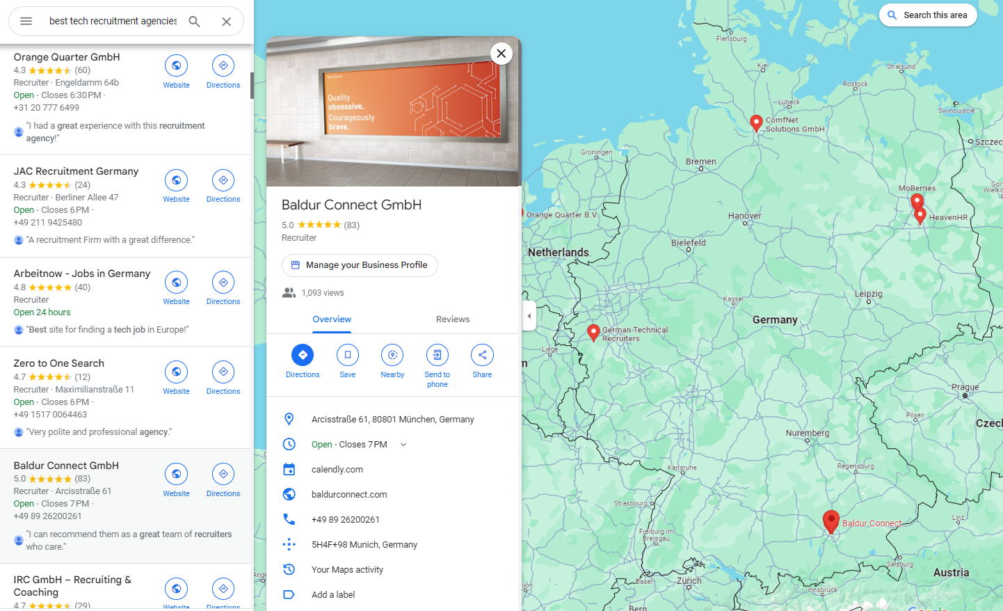The height and width of the screenshot is (611, 1003).
Task: Close the Baldur Connect detail card
Action: (501, 54)
